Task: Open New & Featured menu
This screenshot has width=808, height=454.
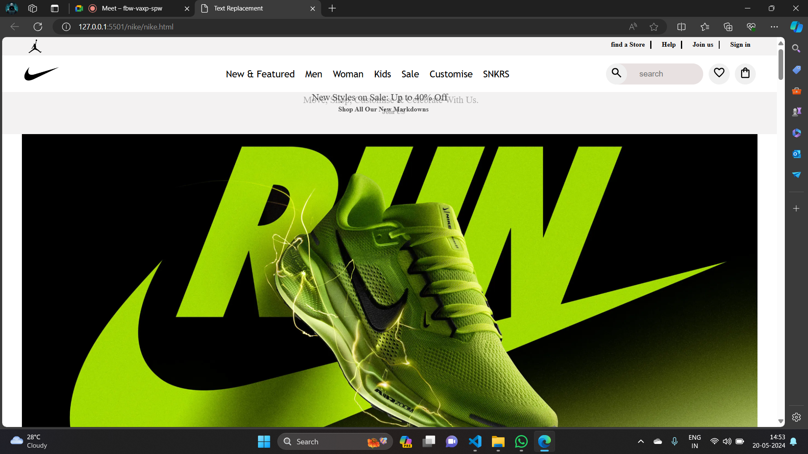Action: point(260,74)
